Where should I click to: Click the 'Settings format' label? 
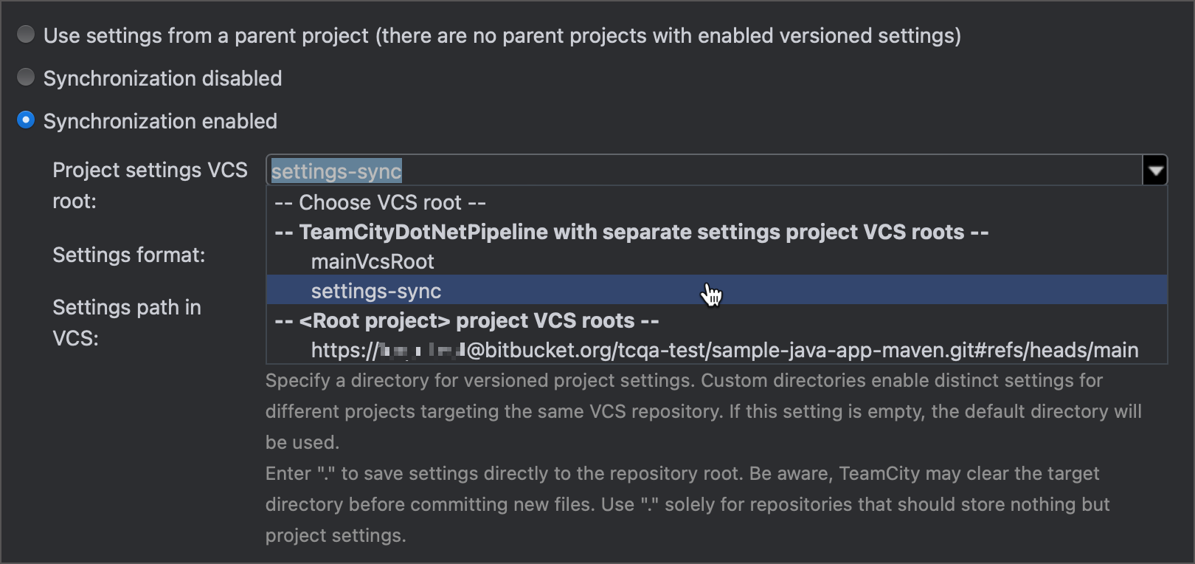coord(129,255)
